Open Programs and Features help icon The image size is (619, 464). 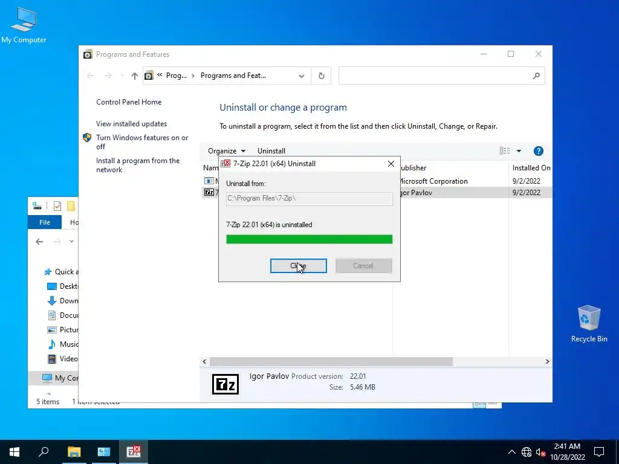(x=538, y=150)
